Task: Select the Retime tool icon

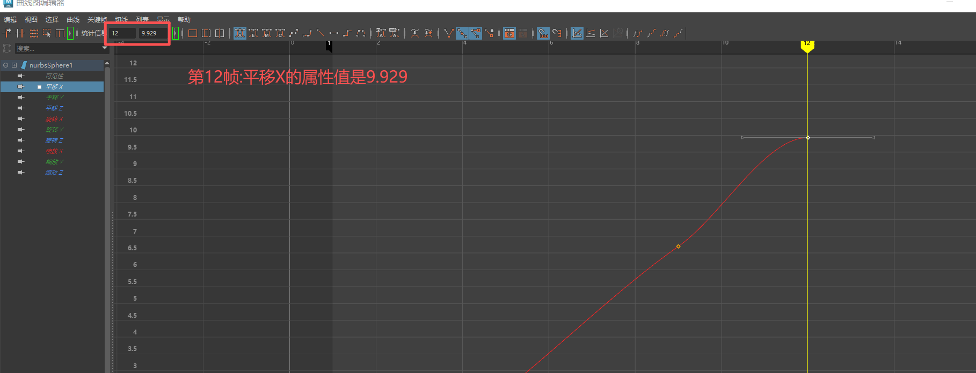Action: [60, 33]
